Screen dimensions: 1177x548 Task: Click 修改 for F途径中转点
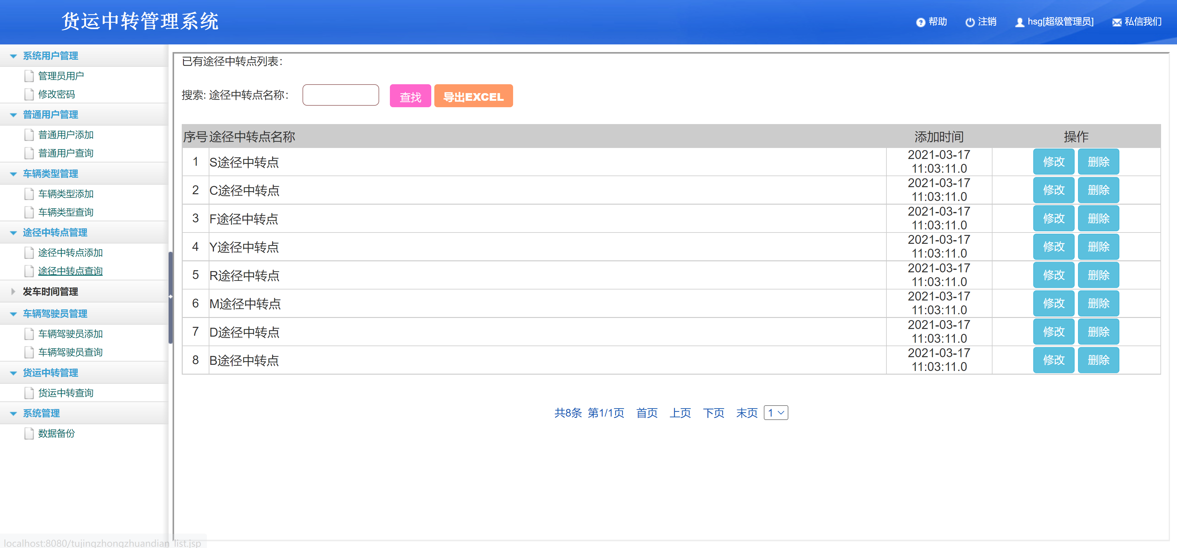[x=1053, y=218]
